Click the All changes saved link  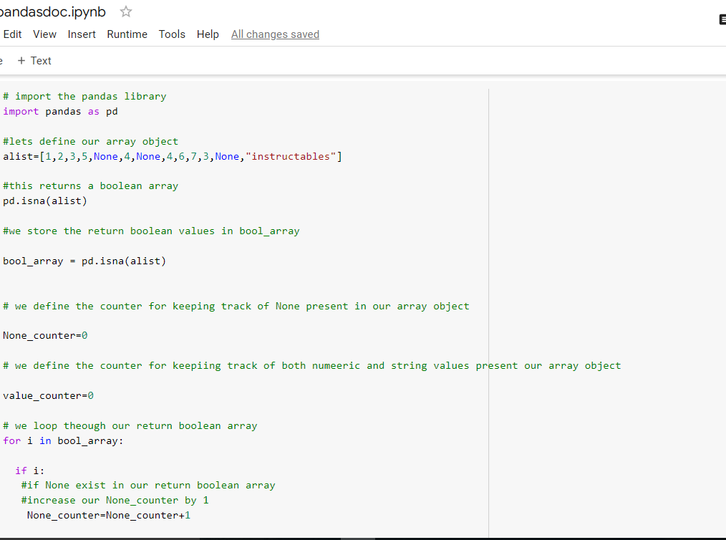click(x=275, y=34)
